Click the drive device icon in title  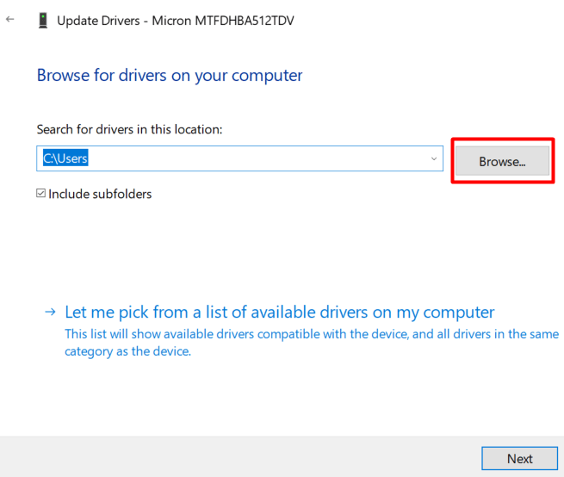coord(42,21)
